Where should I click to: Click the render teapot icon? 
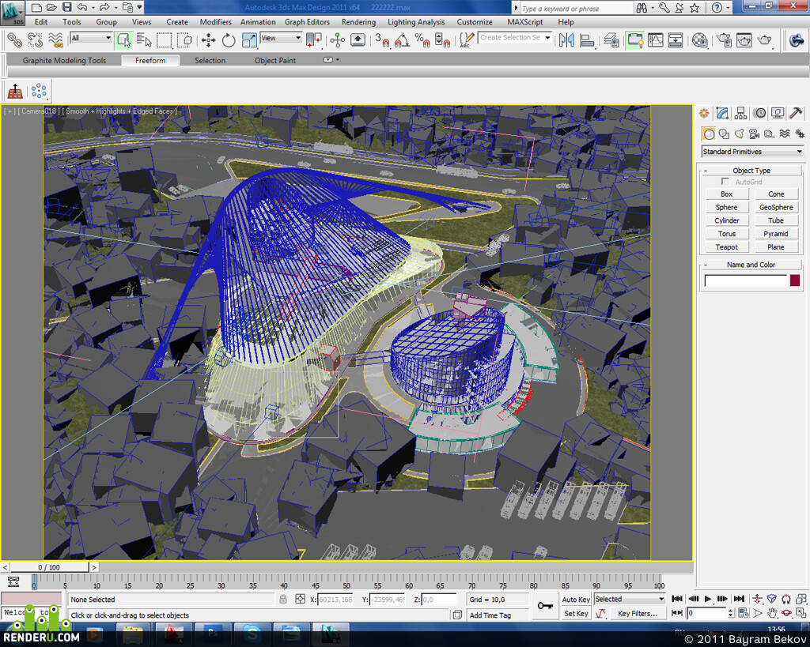click(x=764, y=40)
